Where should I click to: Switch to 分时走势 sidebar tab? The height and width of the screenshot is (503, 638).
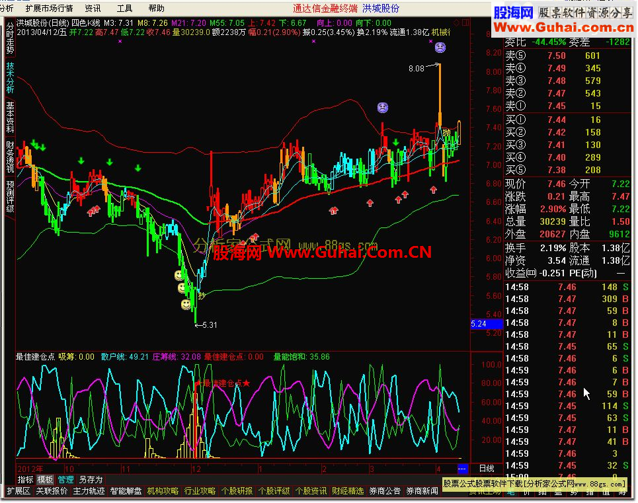(x=10, y=38)
